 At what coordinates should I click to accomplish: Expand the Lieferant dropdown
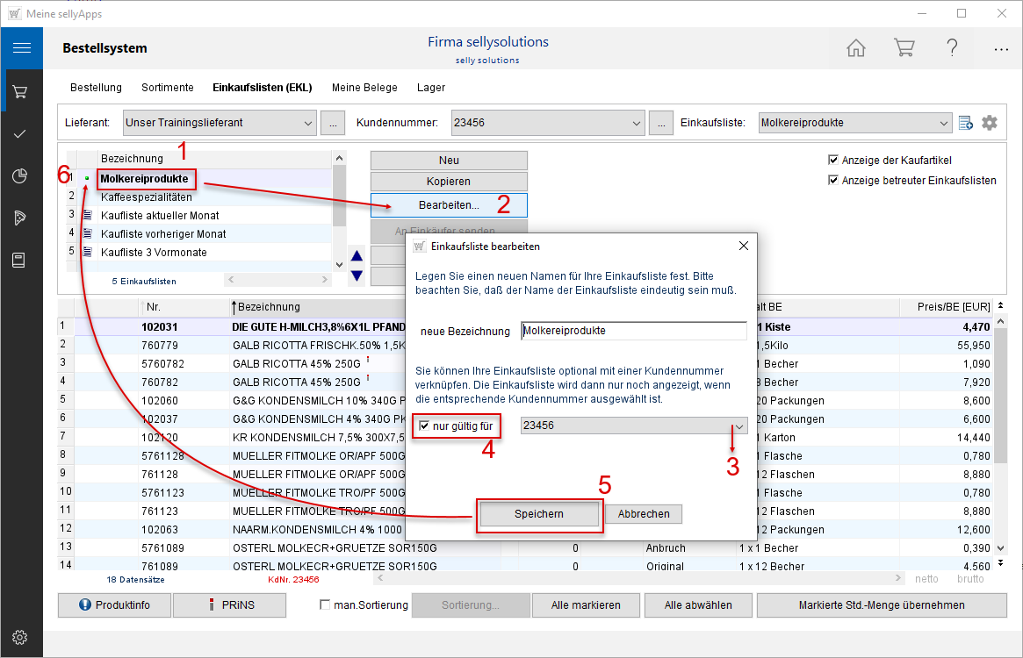click(x=307, y=123)
